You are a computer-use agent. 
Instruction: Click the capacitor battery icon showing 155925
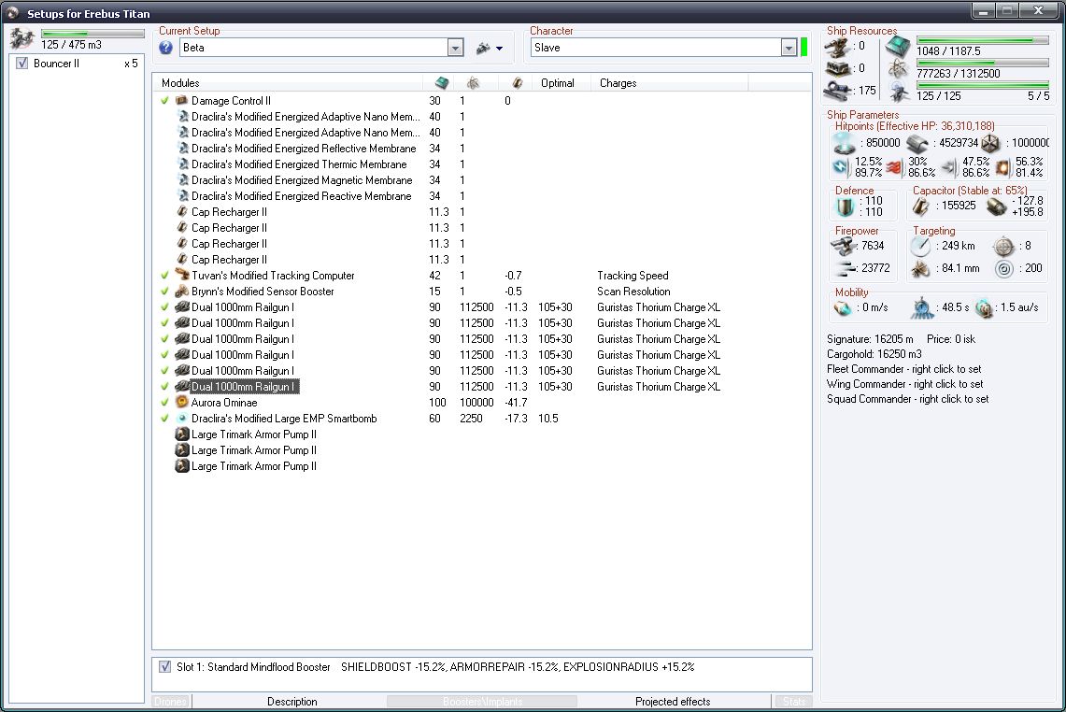(920, 206)
